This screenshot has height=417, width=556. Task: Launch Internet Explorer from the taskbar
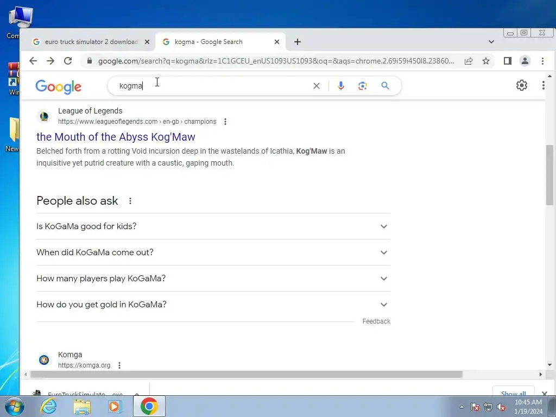48,406
